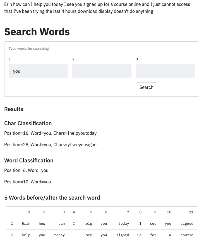Click the 'Results' section heading
Viewport: 204px width, 246px height.
14,109
